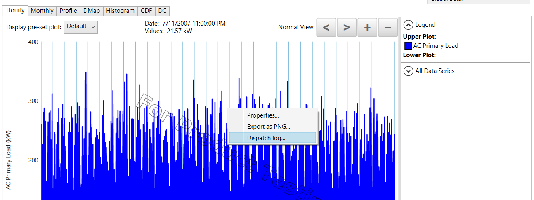Collapse the Legend section chevron
The width and height of the screenshot is (534, 200).
408,25
